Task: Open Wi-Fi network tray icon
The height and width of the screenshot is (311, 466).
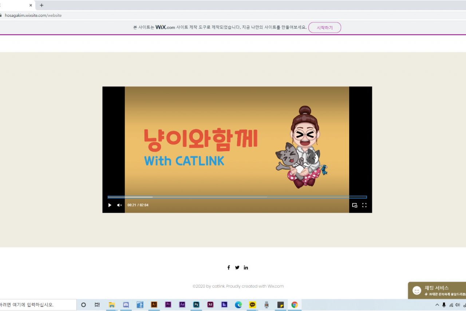Action: [x=451, y=305]
